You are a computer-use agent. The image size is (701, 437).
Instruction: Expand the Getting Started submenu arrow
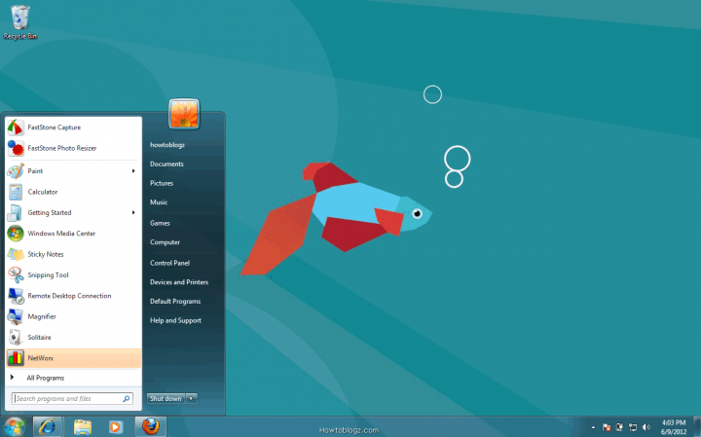133,212
